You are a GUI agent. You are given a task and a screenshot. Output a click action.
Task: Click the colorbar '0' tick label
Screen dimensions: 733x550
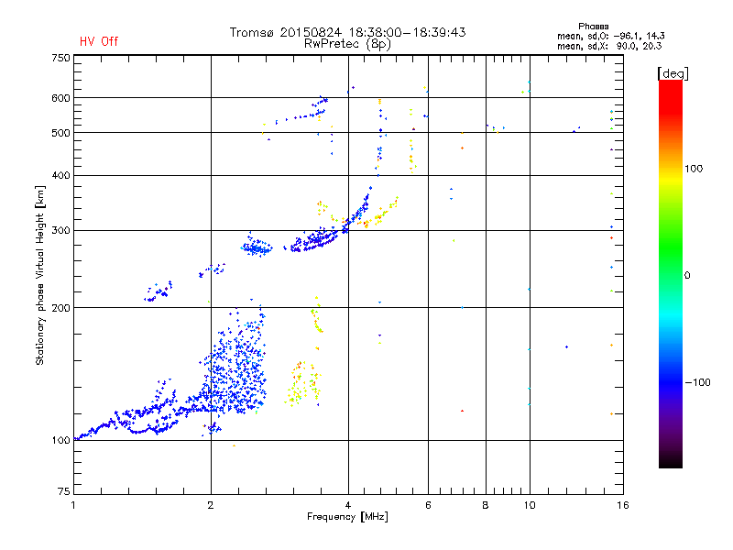(687, 276)
